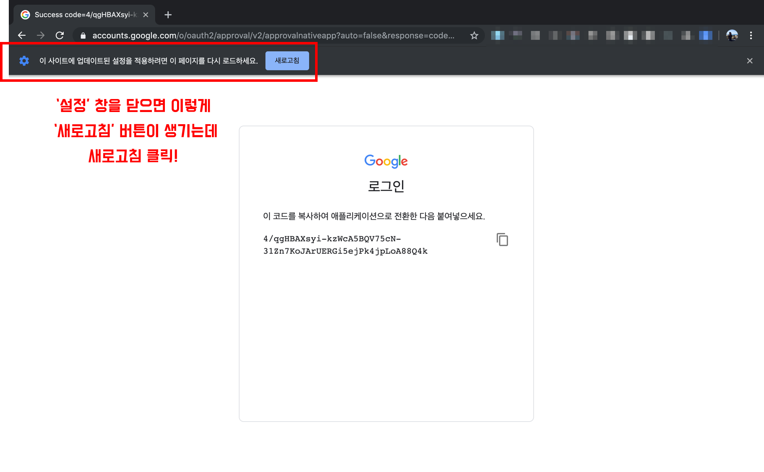Click the authorization code text 4/qgHBAXsyi
Screen dimensions: 764x472
[x=345, y=245]
